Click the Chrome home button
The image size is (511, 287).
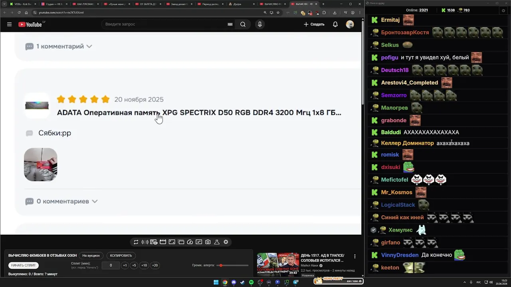[x=26, y=12]
